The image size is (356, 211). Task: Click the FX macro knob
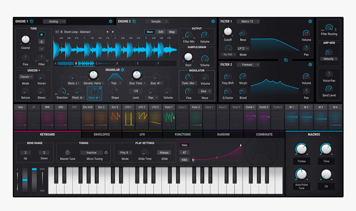click(326, 175)
